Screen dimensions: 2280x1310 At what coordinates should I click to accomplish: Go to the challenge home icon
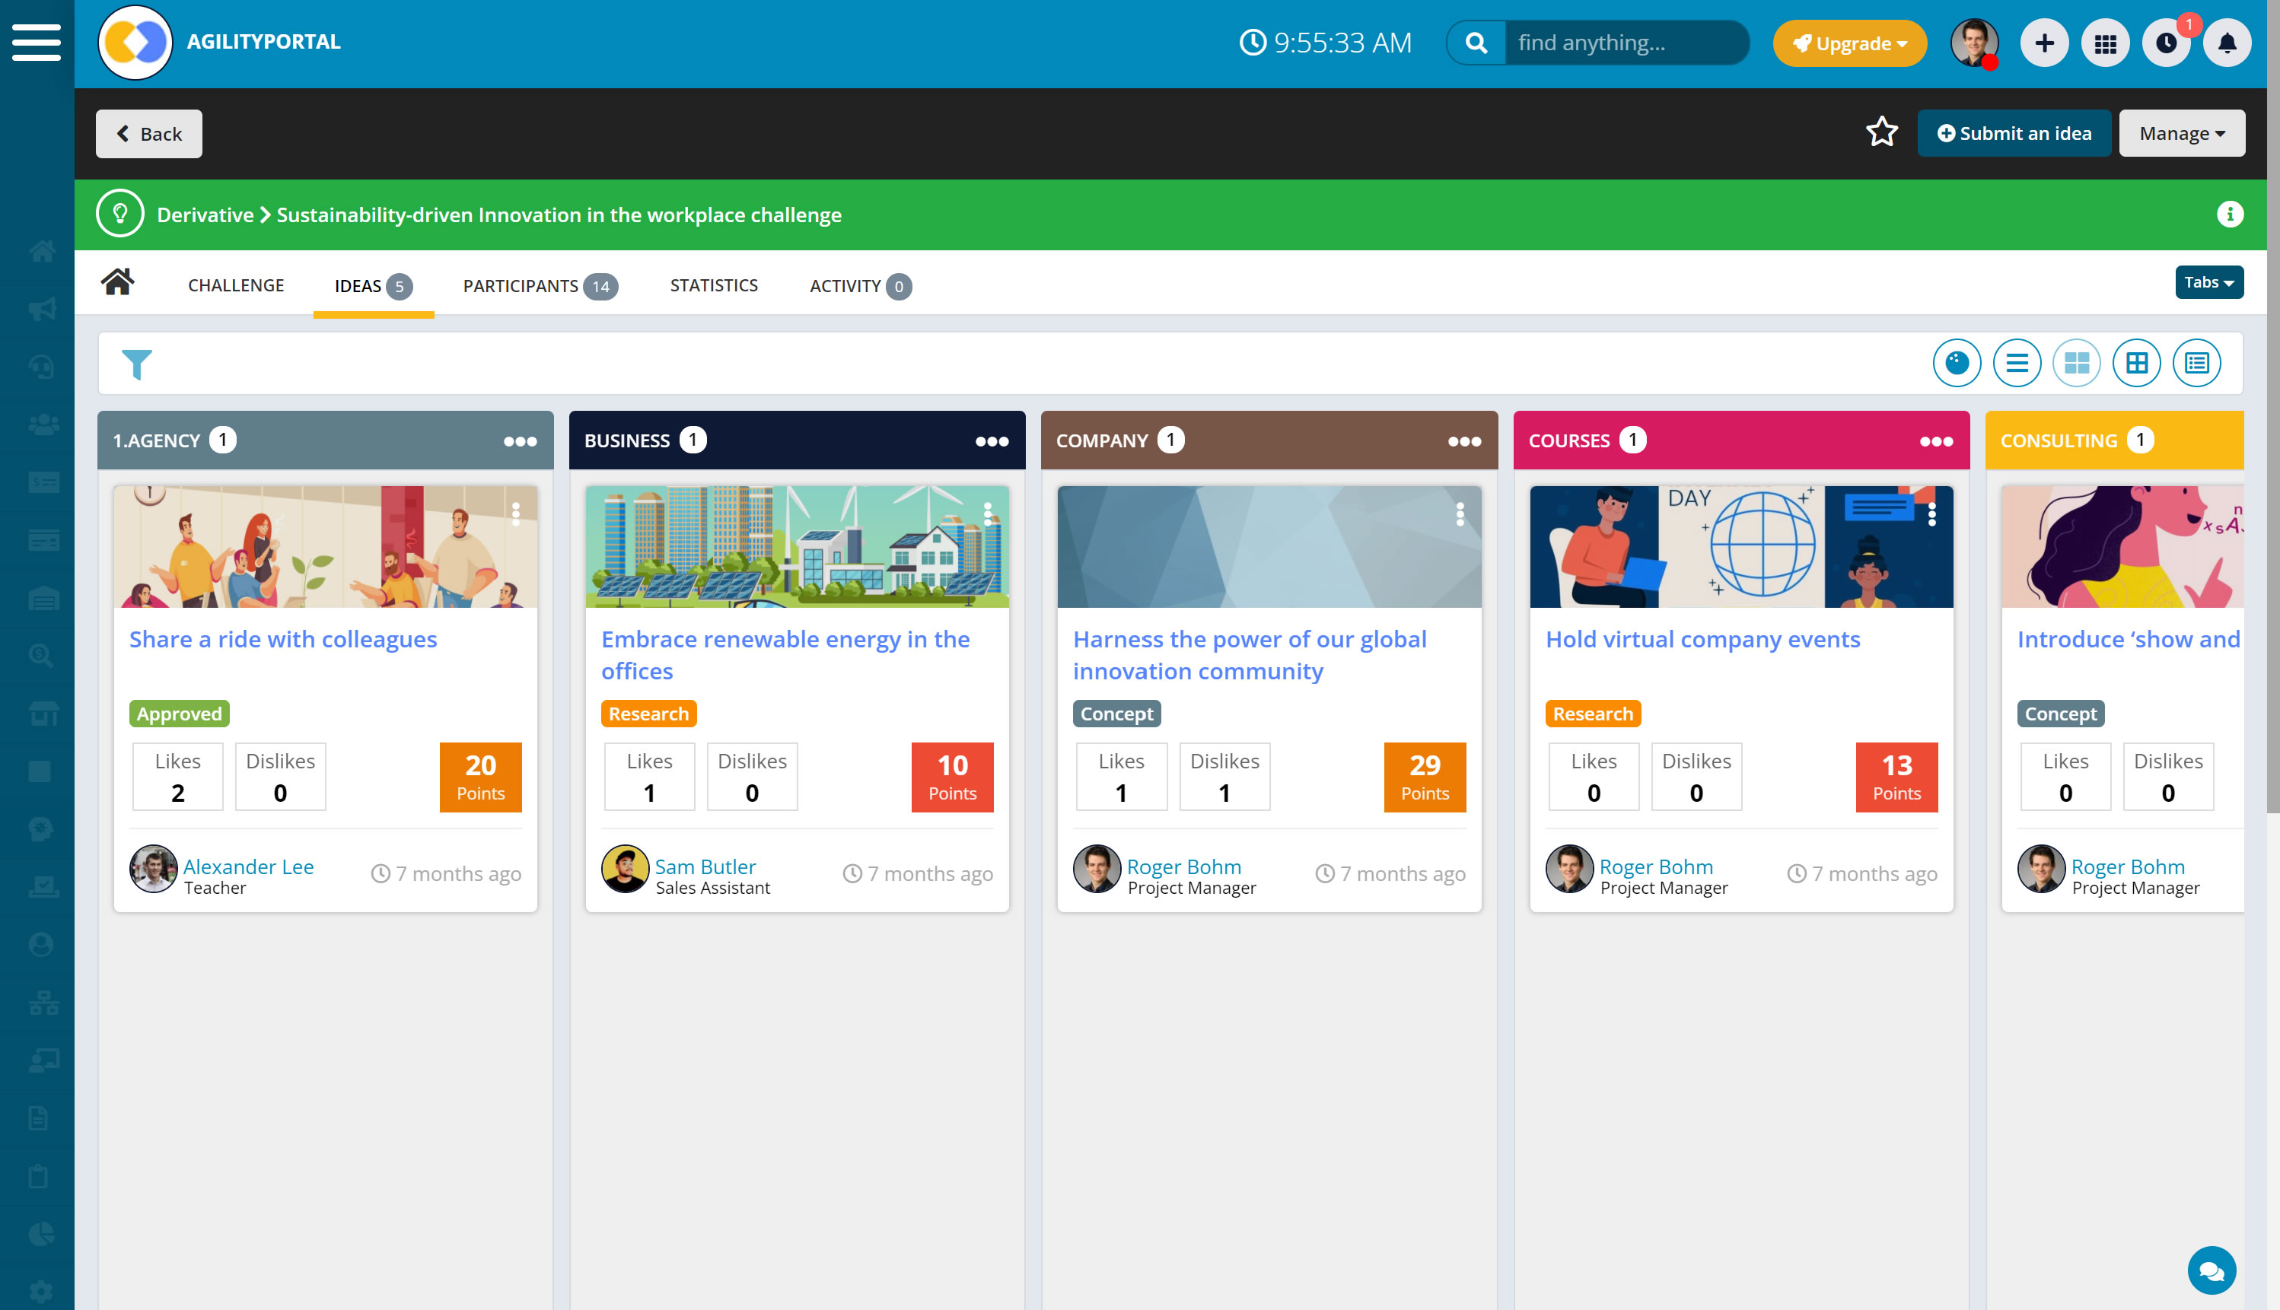click(117, 282)
